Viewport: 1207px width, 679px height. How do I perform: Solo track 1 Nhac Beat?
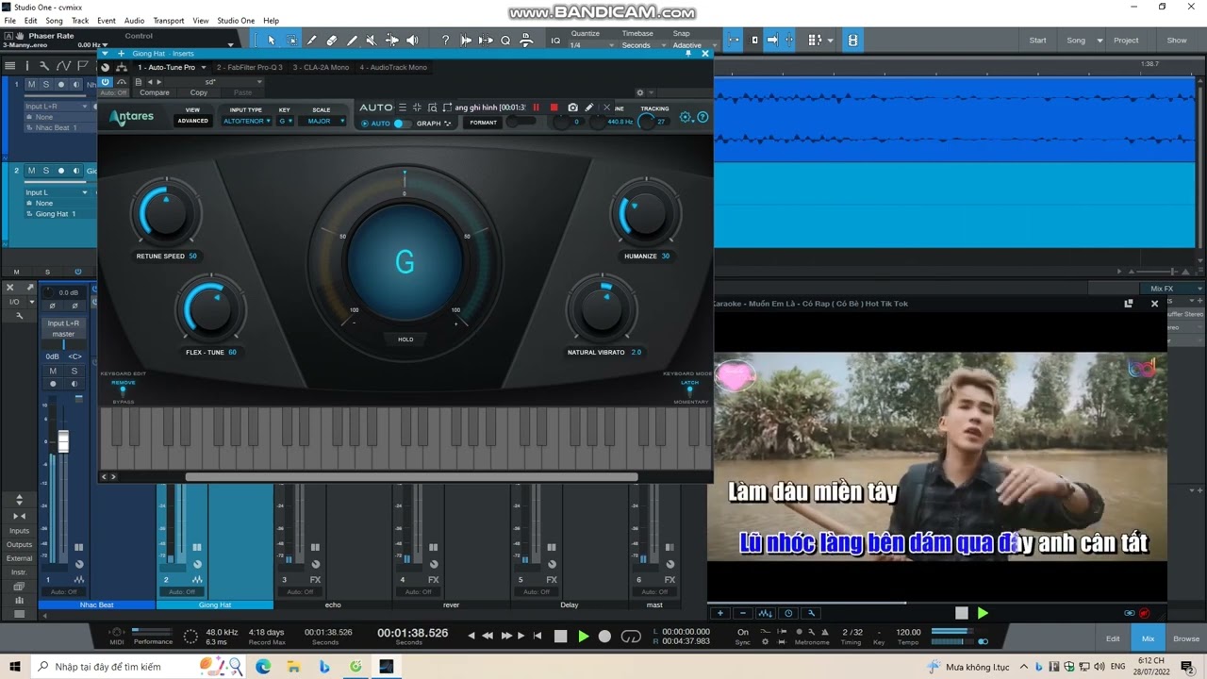pyautogui.click(x=45, y=85)
